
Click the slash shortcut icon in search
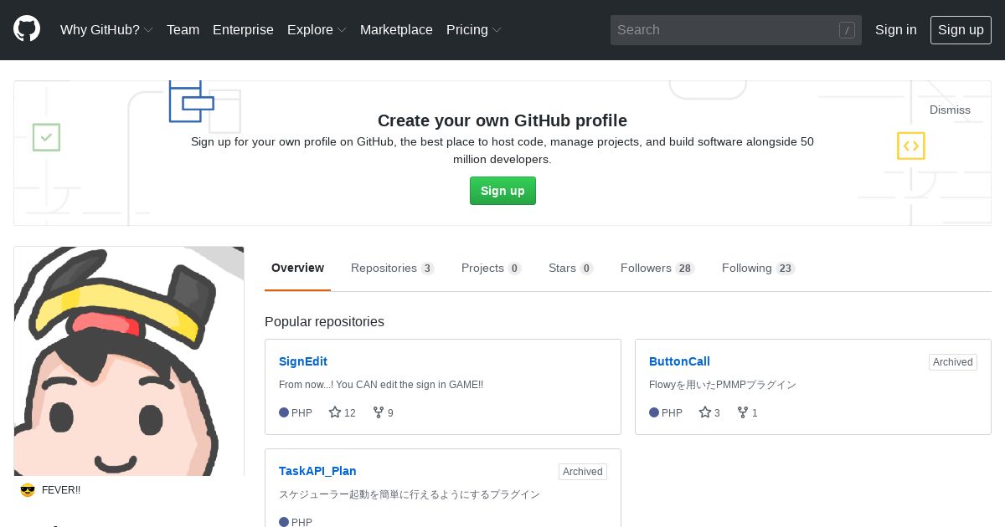[x=847, y=30]
